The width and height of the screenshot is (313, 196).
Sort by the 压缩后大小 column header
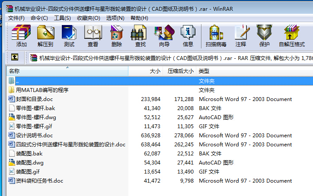click(x=180, y=71)
